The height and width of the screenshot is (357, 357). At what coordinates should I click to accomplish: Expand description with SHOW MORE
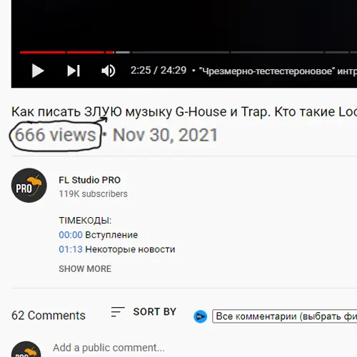click(85, 268)
